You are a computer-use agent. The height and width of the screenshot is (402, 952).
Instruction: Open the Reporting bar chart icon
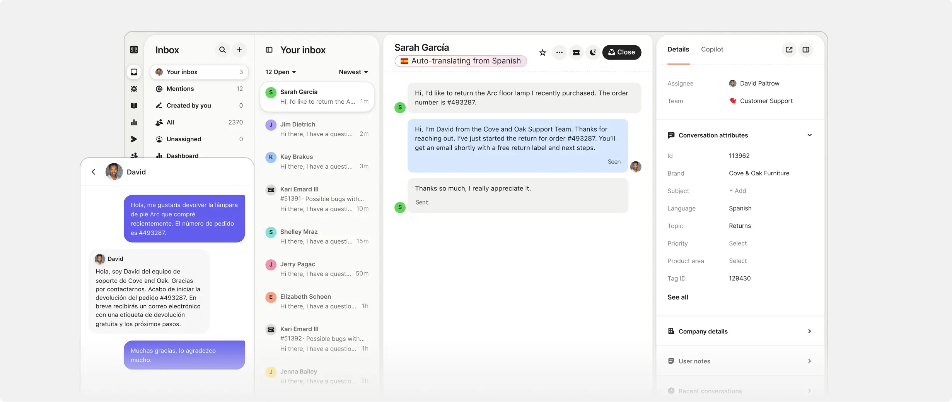[134, 122]
